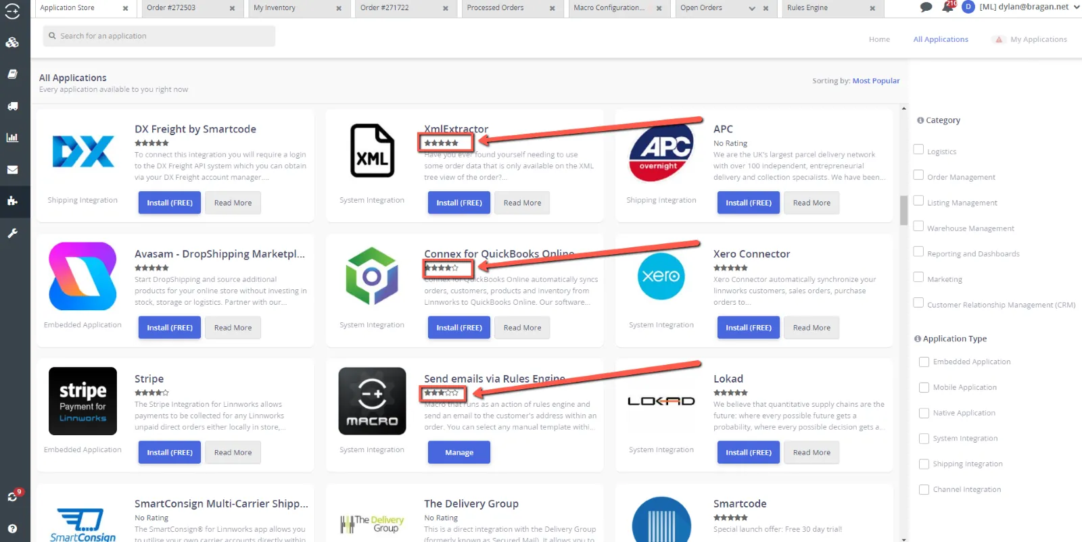Viewport: 1082px width, 542px height.
Task: Click the Smartcode blue circle logo
Action: (661, 519)
